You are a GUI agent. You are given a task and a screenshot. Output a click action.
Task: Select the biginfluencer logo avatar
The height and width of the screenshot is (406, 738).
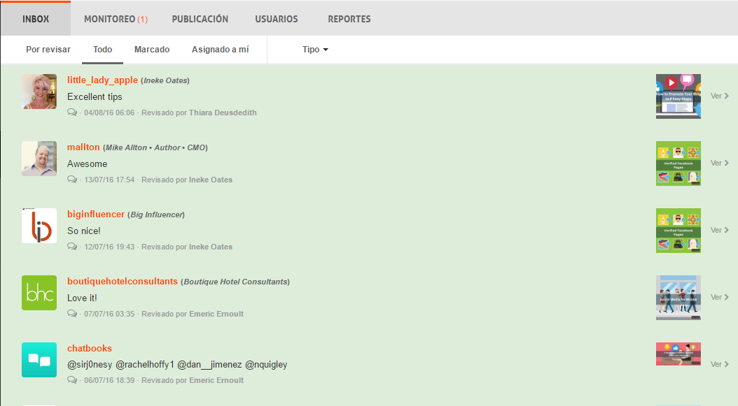(39, 226)
